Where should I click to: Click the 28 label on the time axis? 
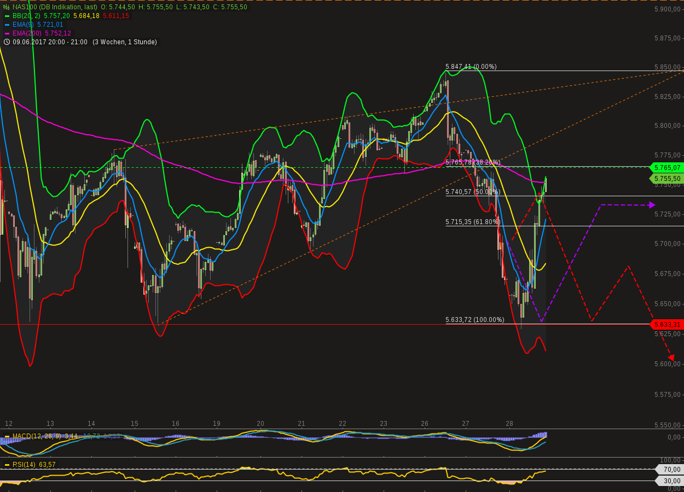coord(509,424)
